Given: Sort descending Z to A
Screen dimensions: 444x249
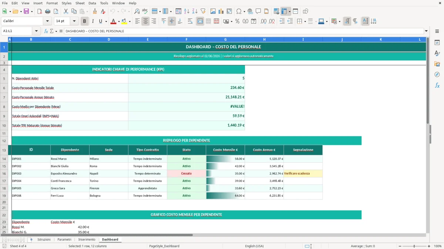Looking at the screenshot, I should (x=195, y=11).
